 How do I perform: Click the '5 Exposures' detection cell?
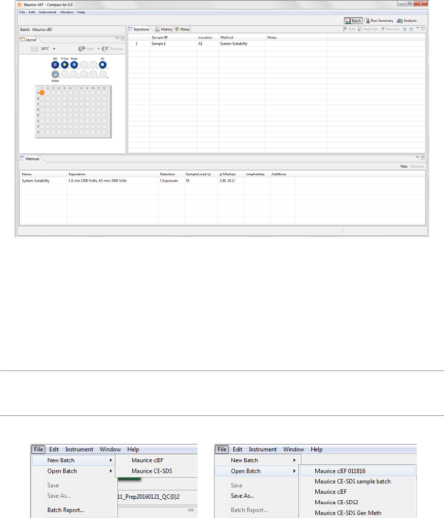pyautogui.click(x=172, y=181)
